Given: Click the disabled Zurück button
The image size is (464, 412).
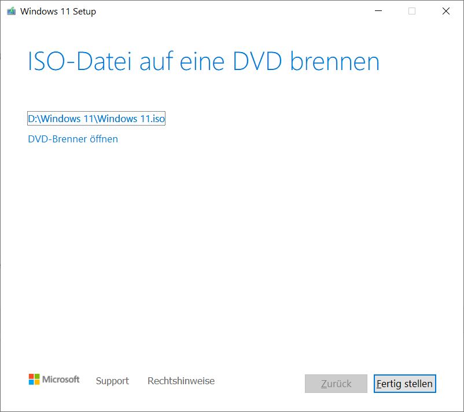Looking at the screenshot, I should 336,384.
